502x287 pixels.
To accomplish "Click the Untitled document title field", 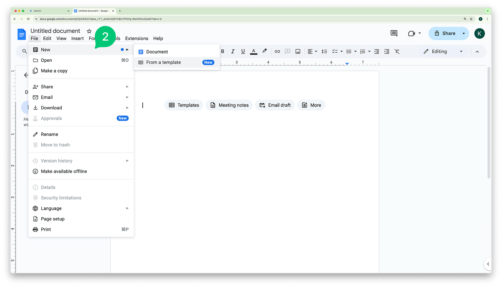I will (56, 31).
